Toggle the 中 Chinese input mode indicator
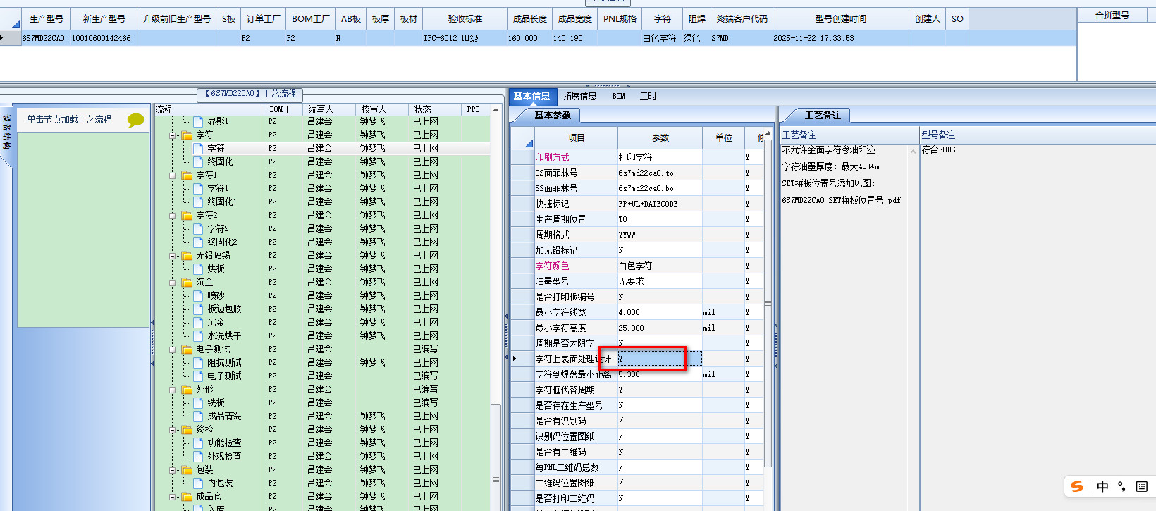Viewport: 1156px width, 511px height. 1102,486
